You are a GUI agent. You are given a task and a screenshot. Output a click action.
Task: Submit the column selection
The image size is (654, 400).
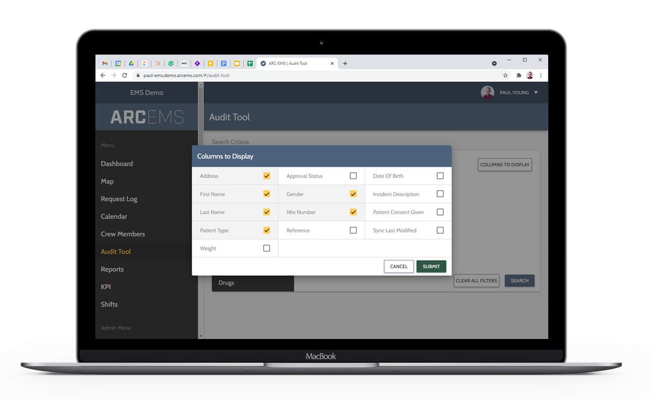pyautogui.click(x=431, y=266)
